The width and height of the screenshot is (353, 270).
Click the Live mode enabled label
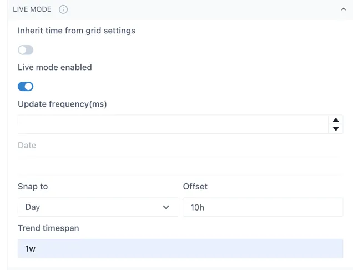pyautogui.click(x=55, y=67)
